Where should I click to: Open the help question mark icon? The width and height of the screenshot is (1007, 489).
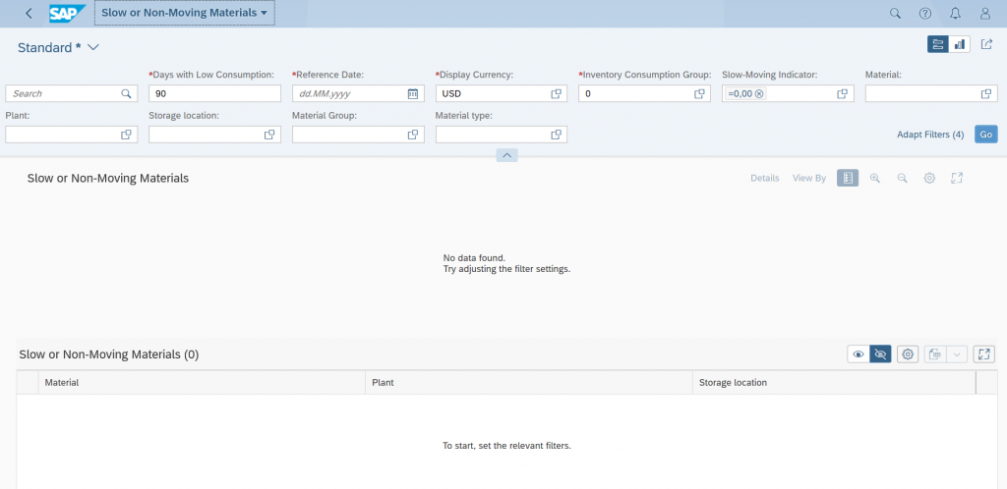924,14
